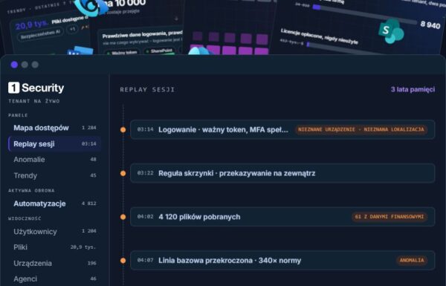This screenshot has width=446, height=286.
Task: Show the Użytkownicy list
Action: 54,232
